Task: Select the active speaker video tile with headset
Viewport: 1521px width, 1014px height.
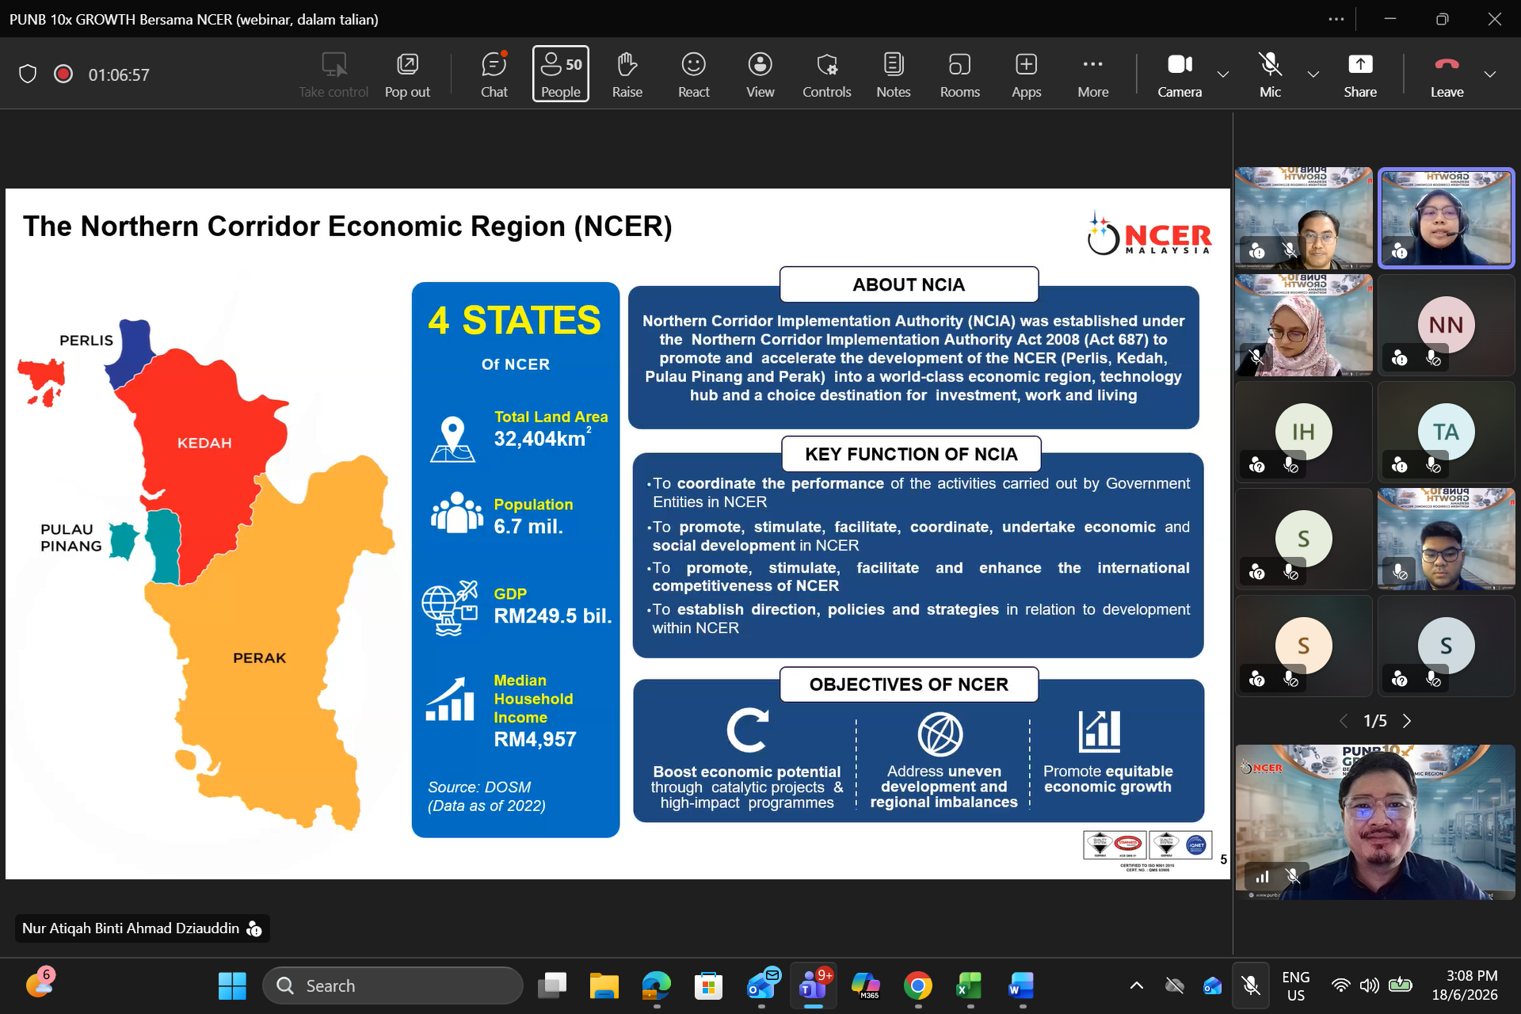Action: pyautogui.click(x=1446, y=218)
